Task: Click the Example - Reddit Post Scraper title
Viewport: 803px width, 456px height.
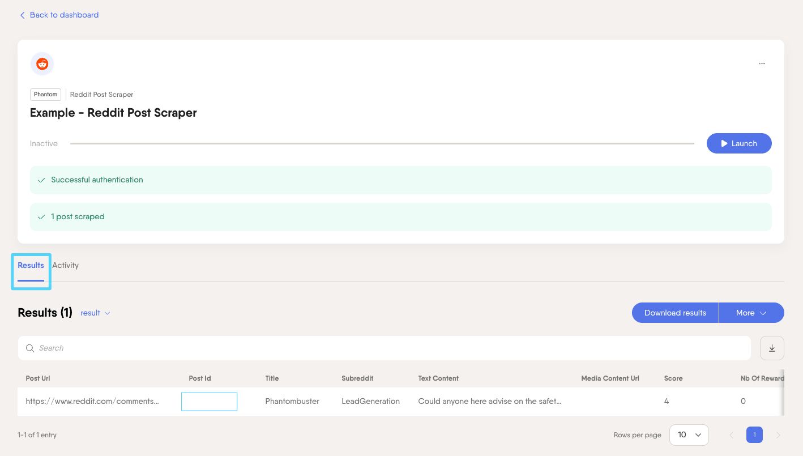Action: point(113,113)
